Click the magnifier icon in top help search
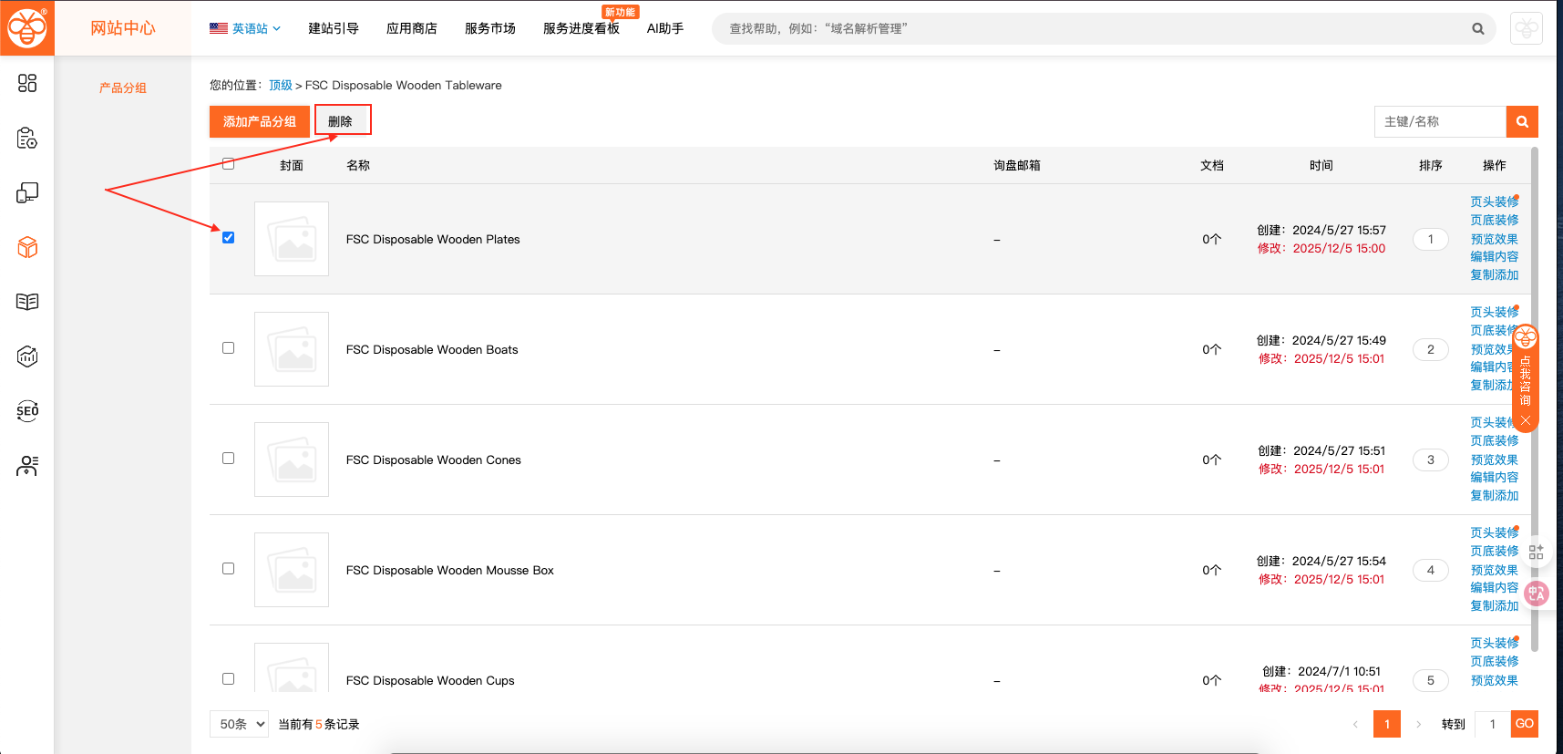 (1477, 29)
